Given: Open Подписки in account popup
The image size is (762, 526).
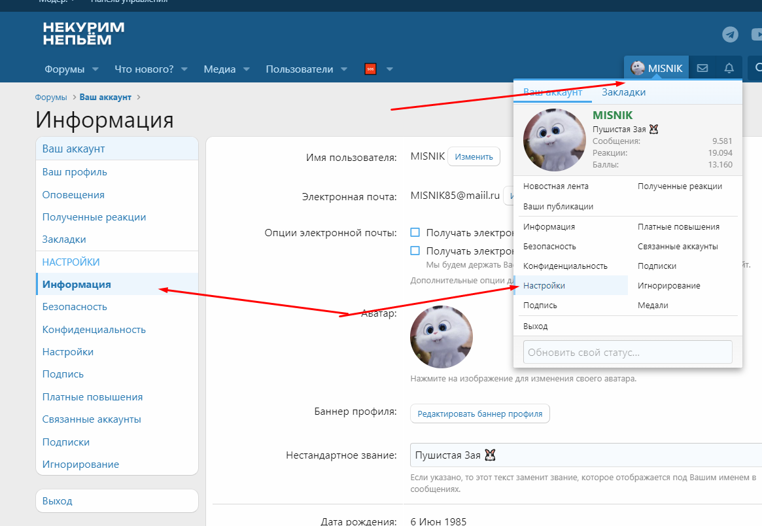Looking at the screenshot, I should click(x=657, y=266).
